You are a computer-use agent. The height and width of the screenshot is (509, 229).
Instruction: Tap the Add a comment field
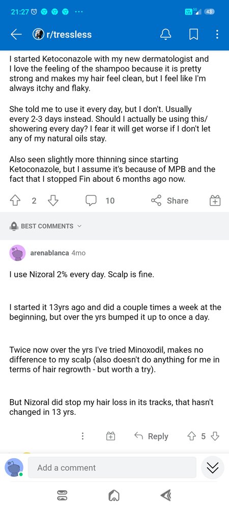(112, 467)
